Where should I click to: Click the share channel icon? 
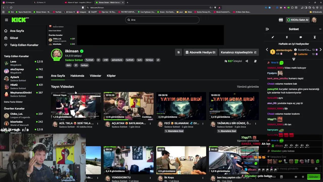pos(247,61)
